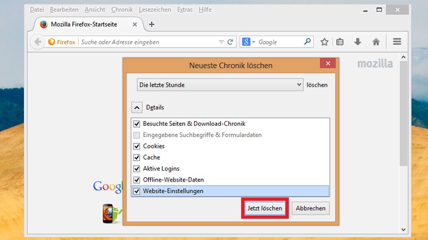Collapse the Details section
Image resolution: width=428 pixels, height=240 pixels.
[x=137, y=107]
